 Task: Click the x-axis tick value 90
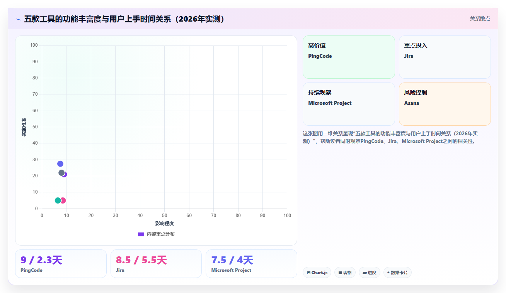pyautogui.click(x=263, y=216)
